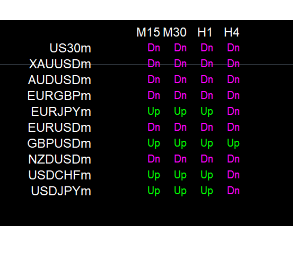Viewport: 307px width, 253px height.
Task: Click US30m M15 Dn signal
Action: pyautogui.click(x=154, y=48)
